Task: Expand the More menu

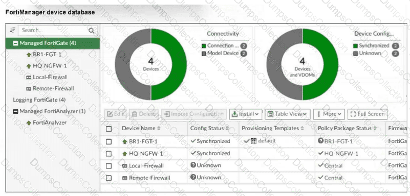Action: [329, 114]
